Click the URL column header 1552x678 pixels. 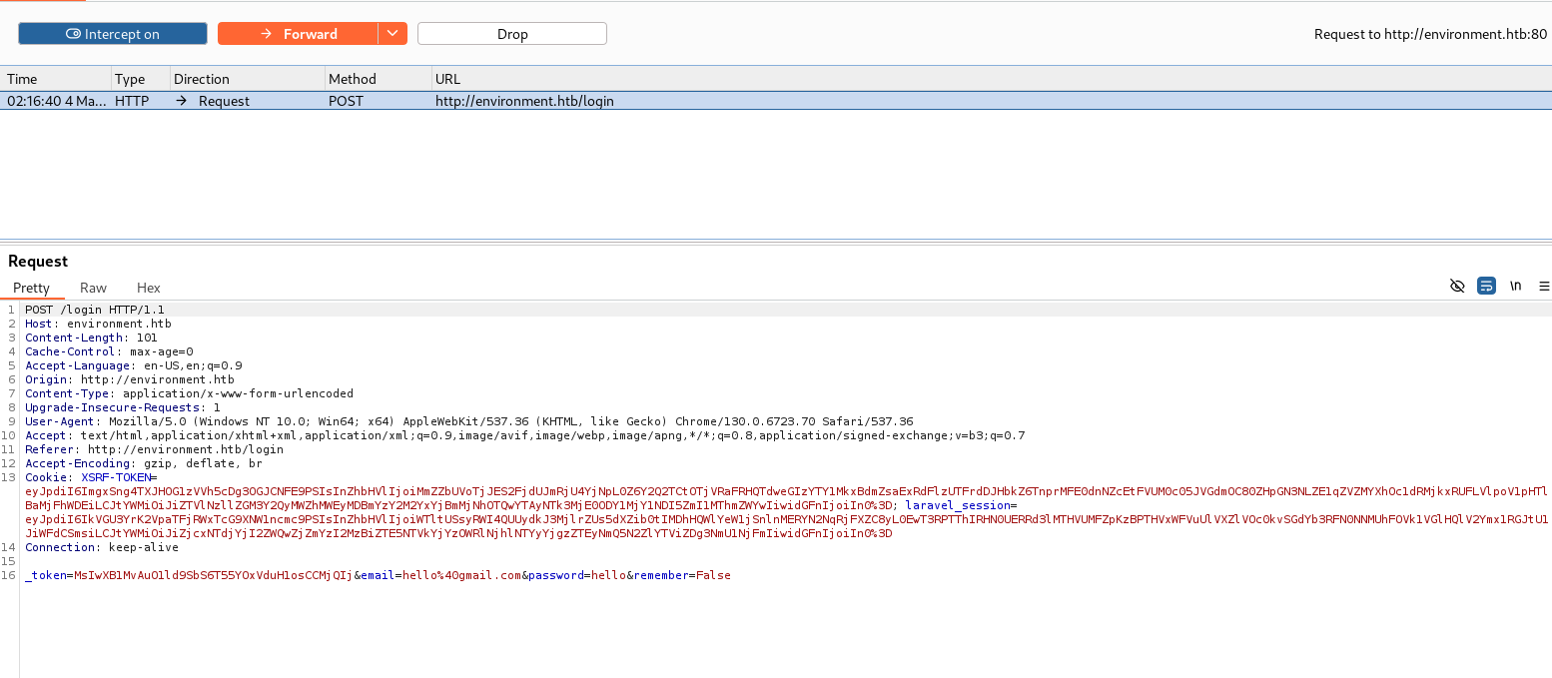[447, 79]
